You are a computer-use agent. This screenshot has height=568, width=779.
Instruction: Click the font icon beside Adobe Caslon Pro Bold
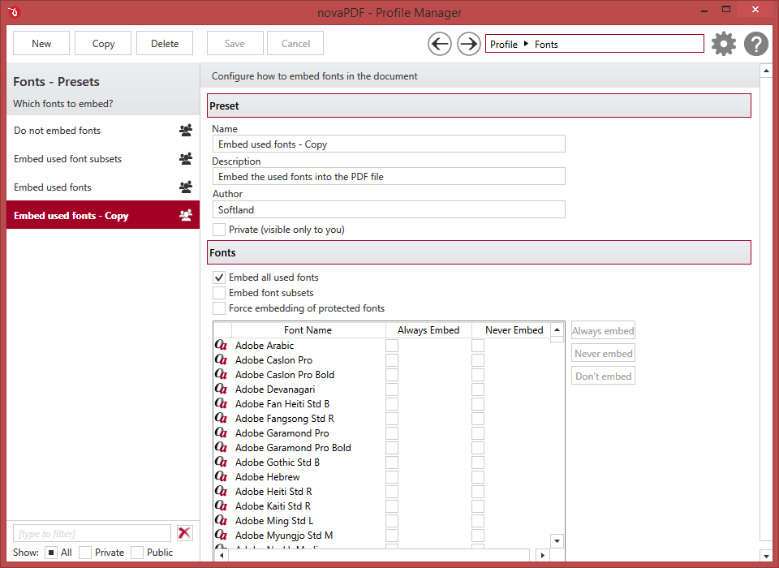point(221,374)
